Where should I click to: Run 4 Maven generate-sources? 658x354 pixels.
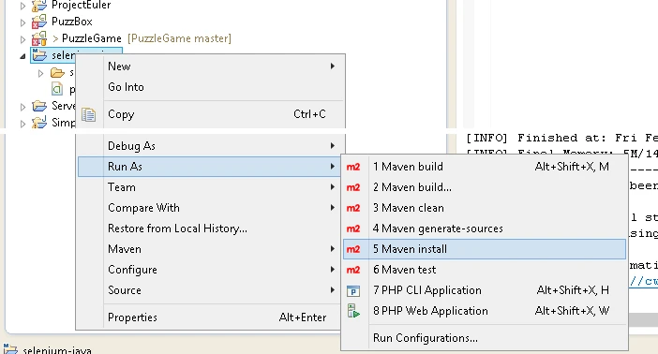coord(485,229)
